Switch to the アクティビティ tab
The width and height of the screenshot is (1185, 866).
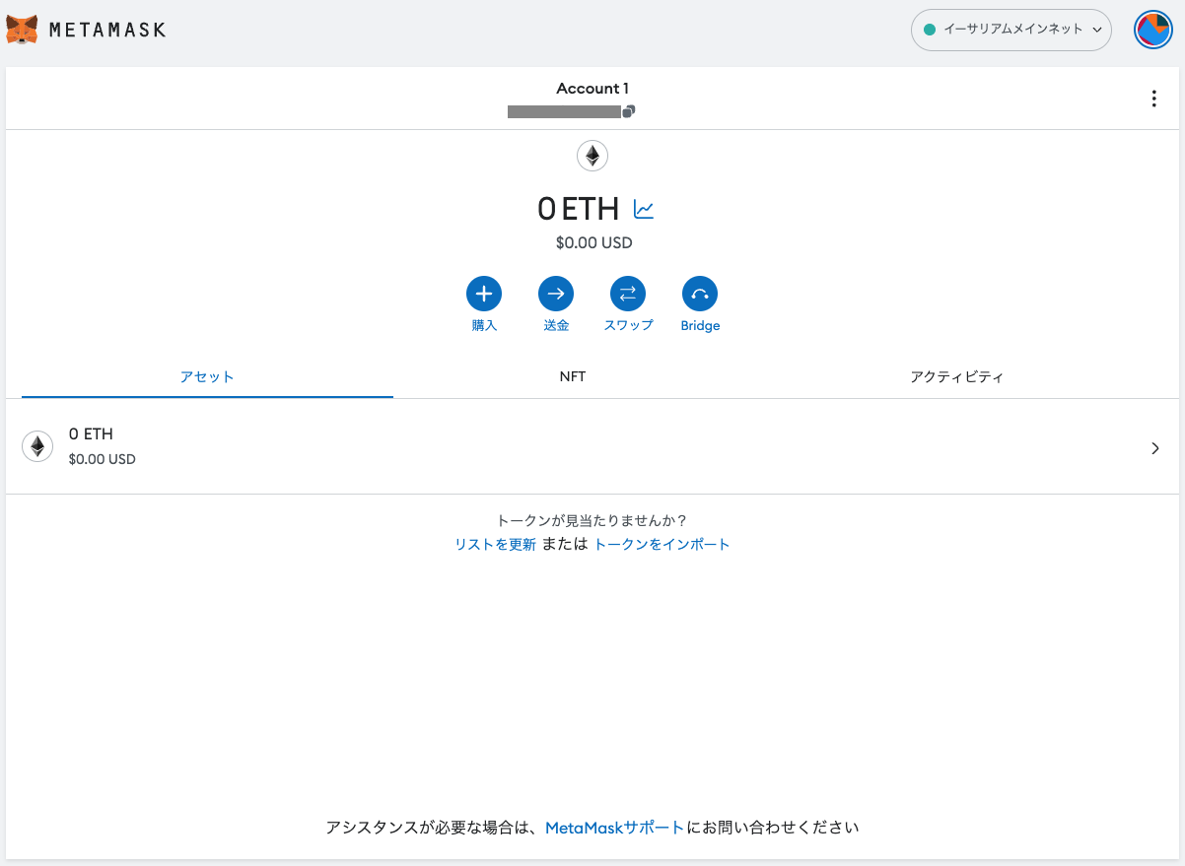point(957,377)
